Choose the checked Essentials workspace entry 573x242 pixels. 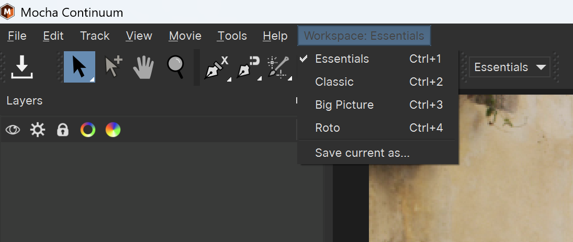pyautogui.click(x=378, y=59)
